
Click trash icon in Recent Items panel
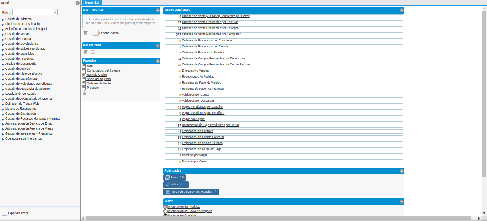(86, 52)
